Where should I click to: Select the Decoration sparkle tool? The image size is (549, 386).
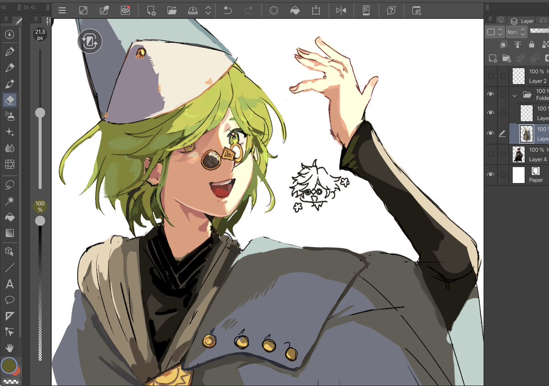pyautogui.click(x=9, y=132)
